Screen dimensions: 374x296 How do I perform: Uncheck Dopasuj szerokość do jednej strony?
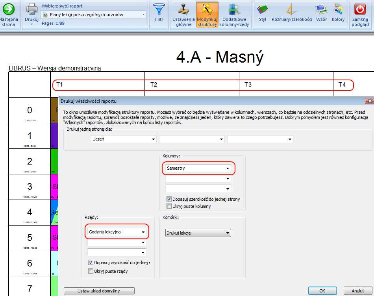coord(169,199)
